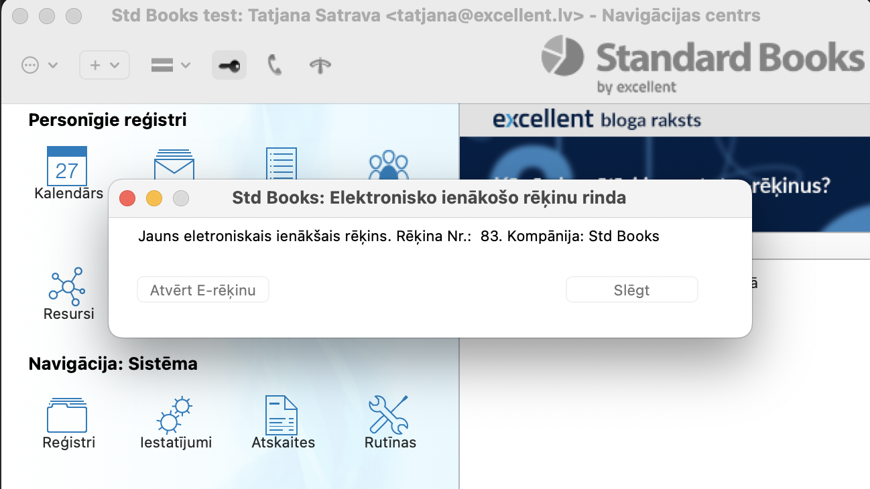Click the task list document icon
870x489 pixels.
(x=282, y=163)
